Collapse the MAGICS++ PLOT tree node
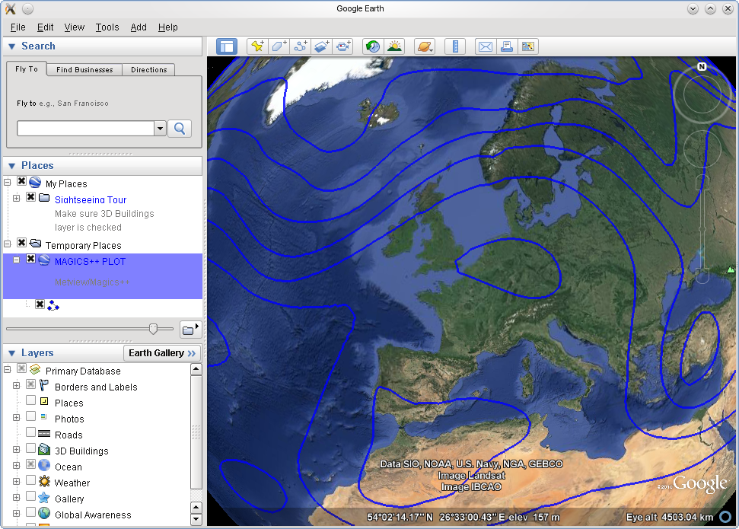 [x=17, y=260]
